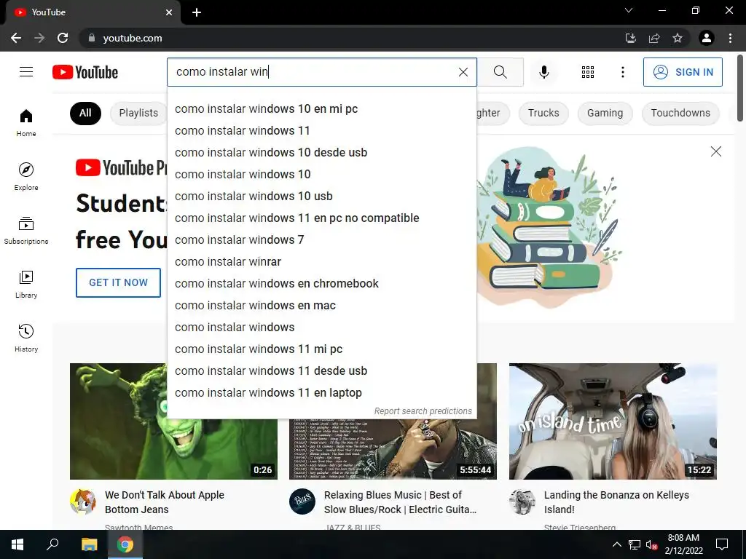Open the Chrome profile avatar
Viewport: 746px width, 559px height.
(x=707, y=38)
